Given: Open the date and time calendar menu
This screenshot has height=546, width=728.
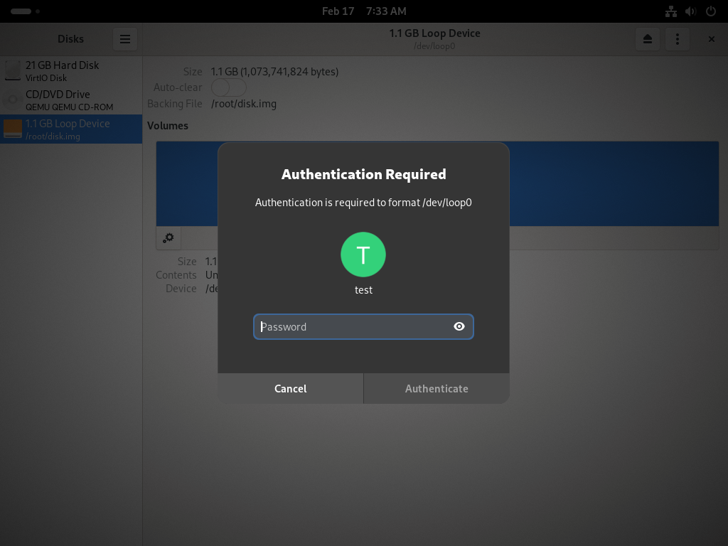Looking at the screenshot, I should pyautogui.click(x=364, y=11).
